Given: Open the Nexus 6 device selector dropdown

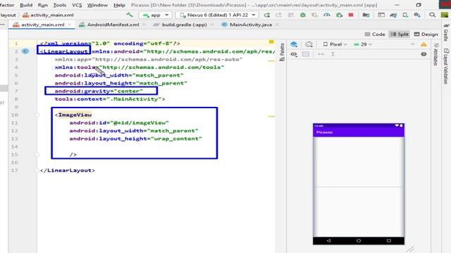Looking at the screenshot, I should tap(217, 15).
